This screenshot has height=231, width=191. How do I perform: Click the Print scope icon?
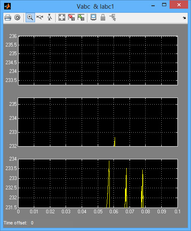pyautogui.click(x=8, y=18)
